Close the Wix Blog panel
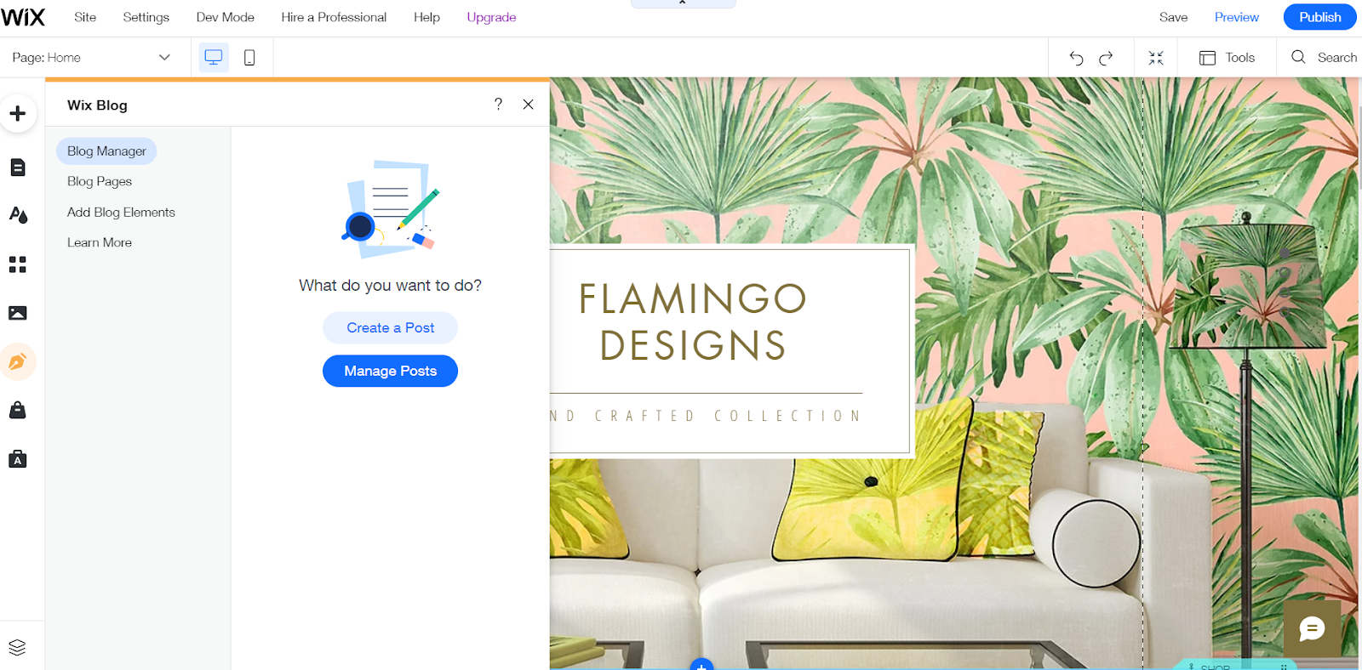The width and height of the screenshot is (1362, 670). point(529,105)
